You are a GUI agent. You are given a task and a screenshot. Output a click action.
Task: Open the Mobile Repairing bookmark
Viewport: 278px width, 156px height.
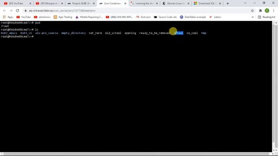click(89, 17)
